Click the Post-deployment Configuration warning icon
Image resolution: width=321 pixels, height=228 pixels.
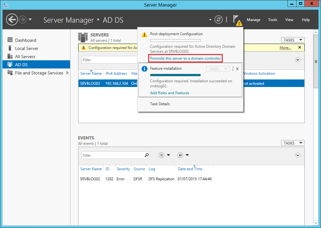(144, 34)
